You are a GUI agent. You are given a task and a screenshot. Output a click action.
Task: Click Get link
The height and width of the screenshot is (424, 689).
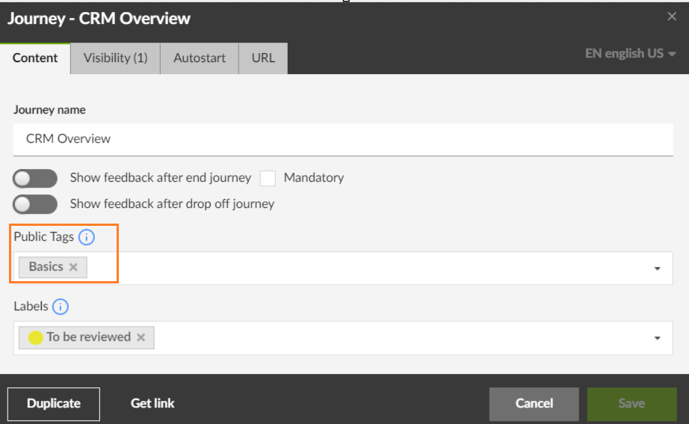152,403
